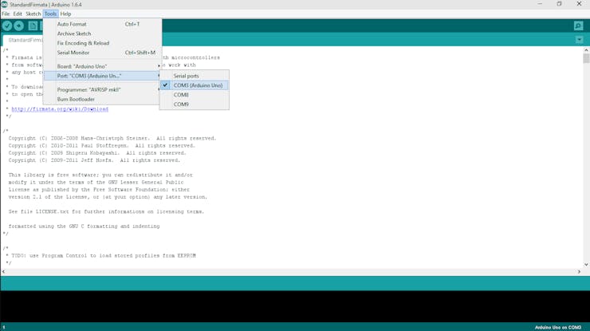Click the Upload arrow toolbar icon
The width and height of the screenshot is (590, 331).
(19, 26)
